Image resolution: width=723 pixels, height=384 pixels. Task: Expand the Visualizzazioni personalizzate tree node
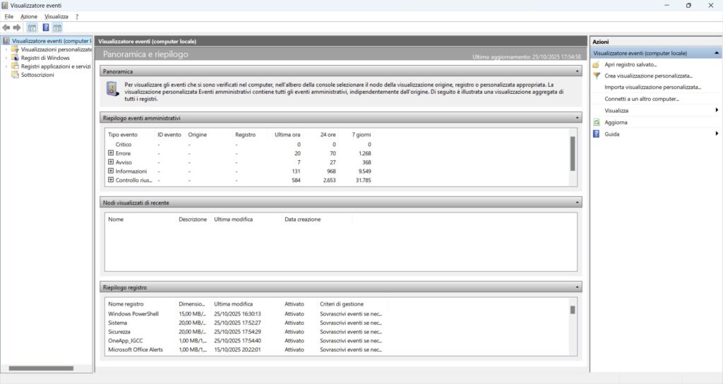[x=6, y=49]
